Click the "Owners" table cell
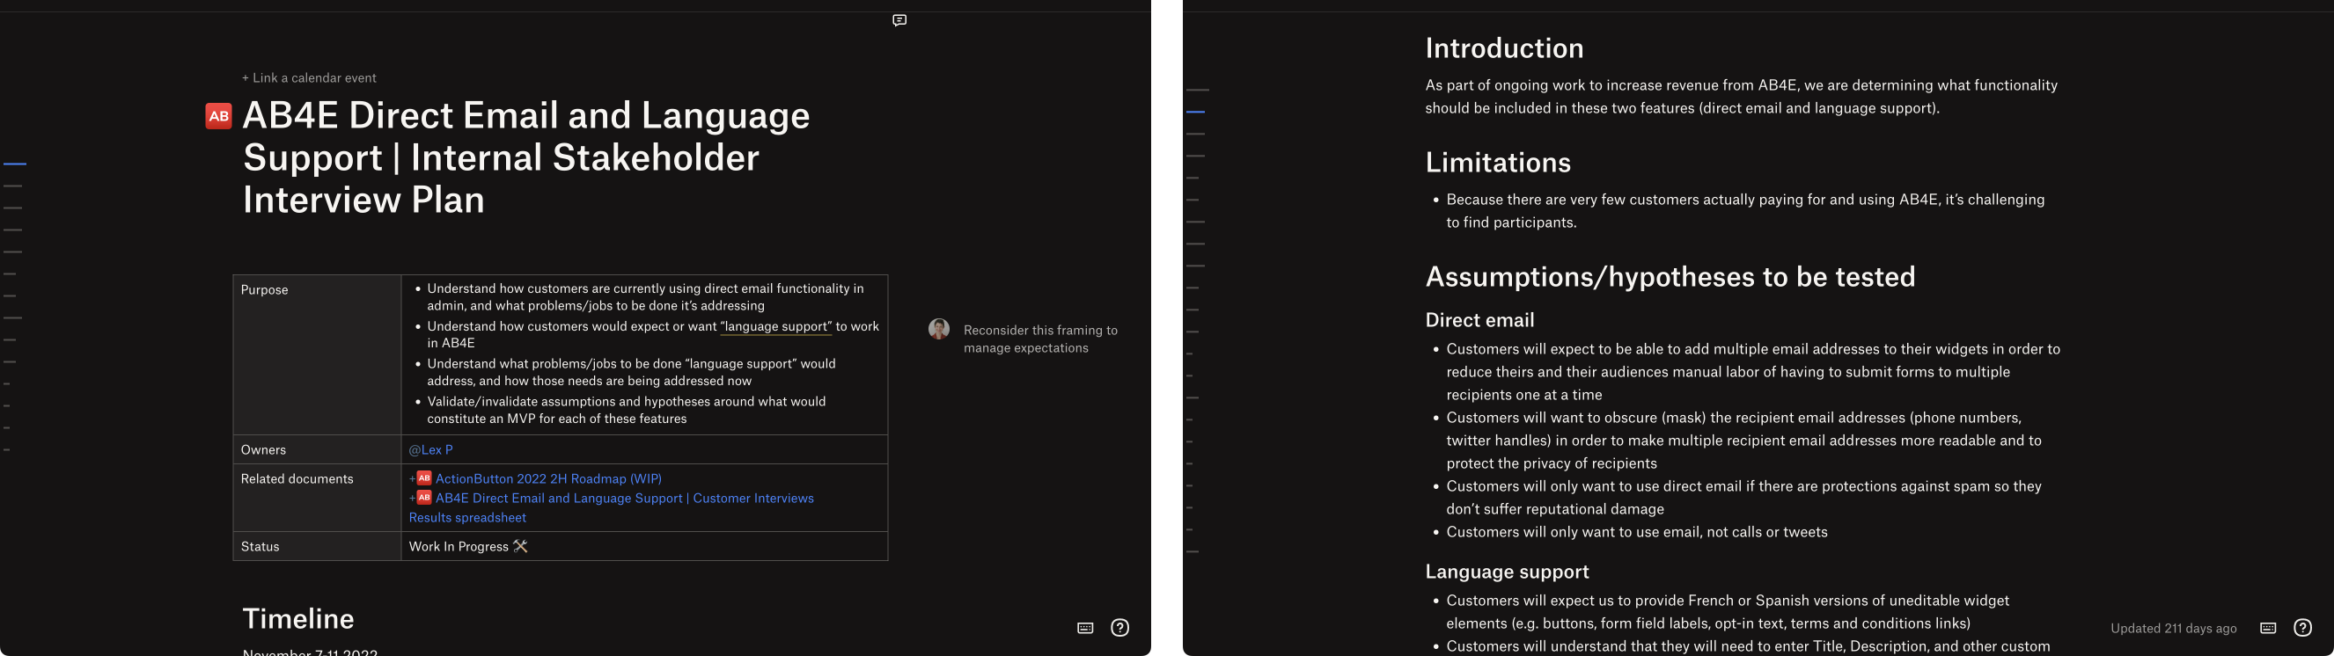2334x656 pixels. (x=317, y=449)
